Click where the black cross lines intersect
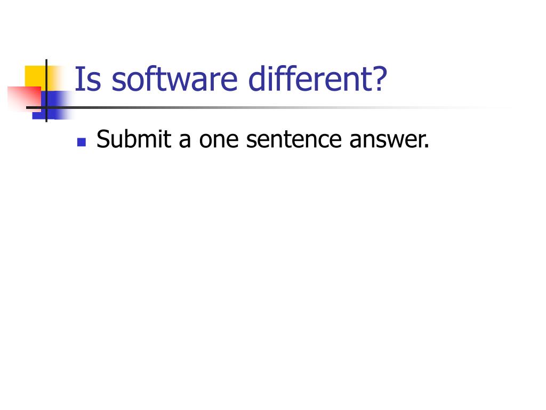546x410 pixels. point(46,107)
